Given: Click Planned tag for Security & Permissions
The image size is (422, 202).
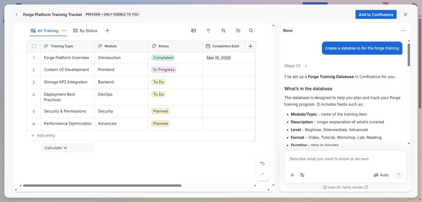Looking at the screenshot, I should pyautogui.click(x=160, y=111).
